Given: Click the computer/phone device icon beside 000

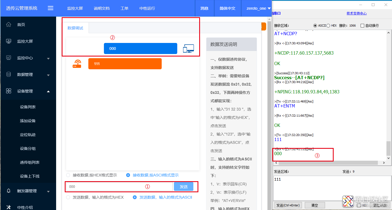Looking at the screenshot, I should point(188,48).
